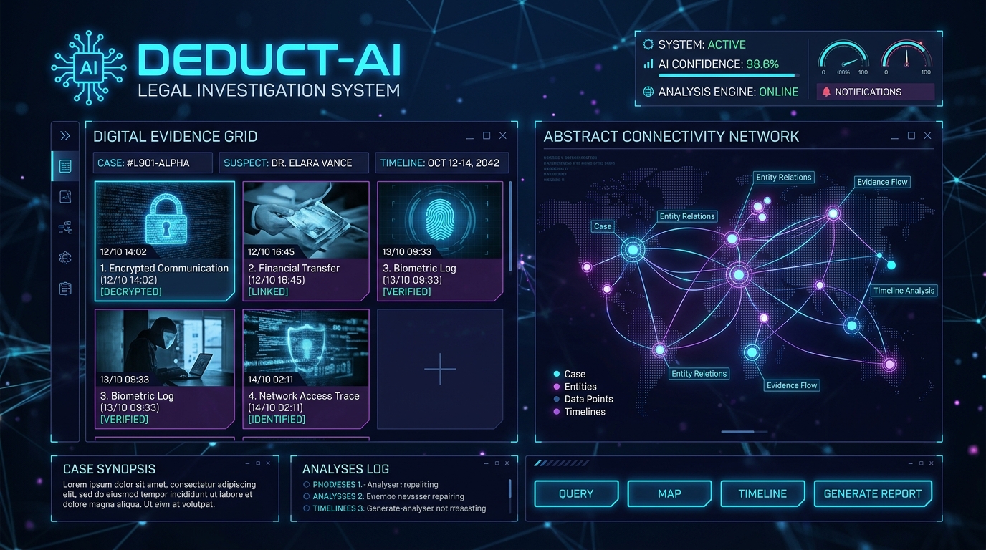Click the left cyan gauge dial
986x550 pixels.
pos(843,57)
